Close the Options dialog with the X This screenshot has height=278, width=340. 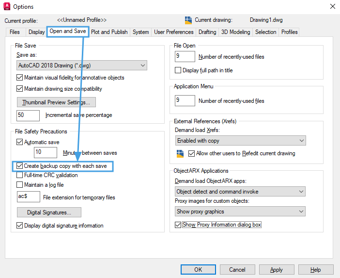333,6
